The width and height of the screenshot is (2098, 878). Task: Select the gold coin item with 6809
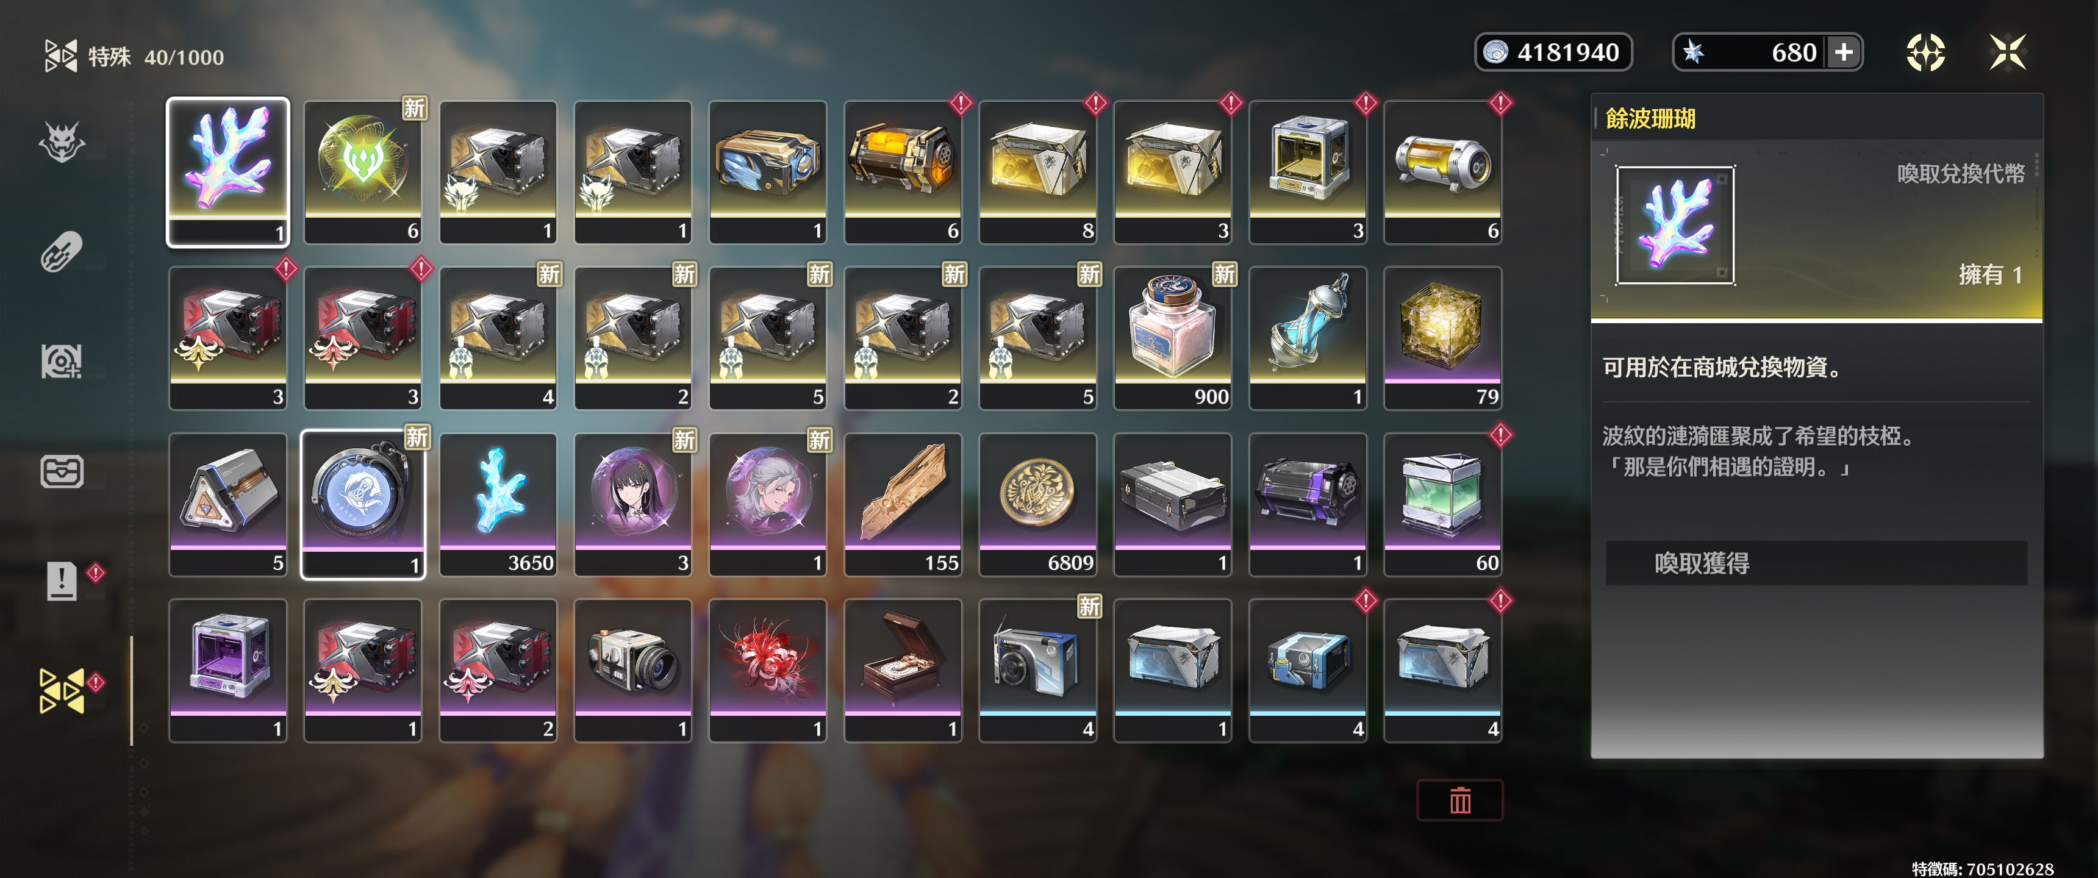click(1037, 504)
